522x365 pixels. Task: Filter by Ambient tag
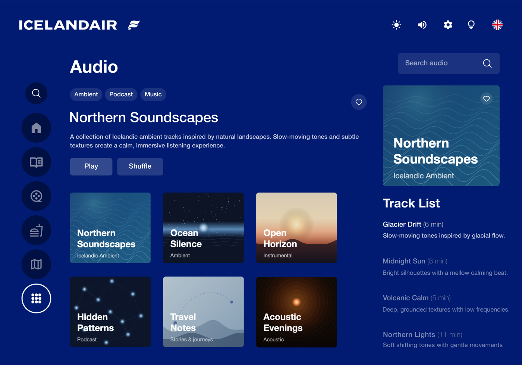[x=86, y=94]
